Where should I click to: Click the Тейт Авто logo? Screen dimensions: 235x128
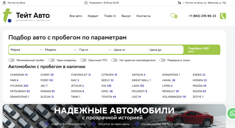(x=26, y=16)
